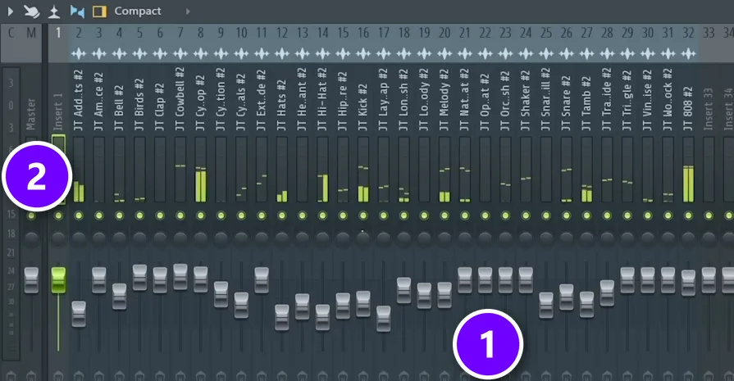Click the JT Kick #2 pan knob

[x=363, y=239]
